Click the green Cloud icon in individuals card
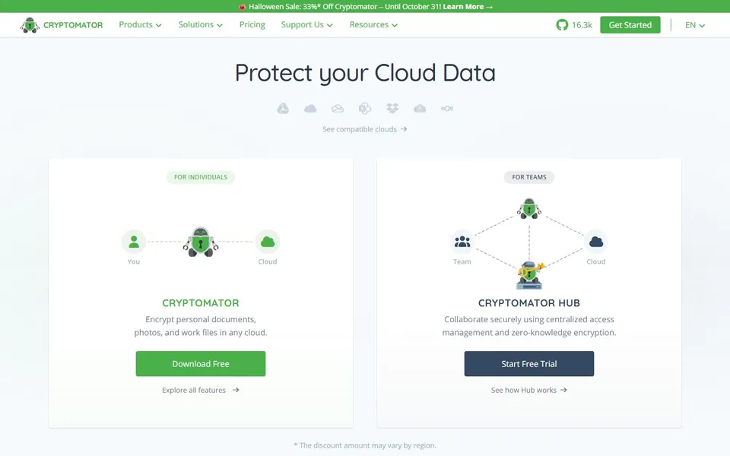 pyautogui.click(x=268, y=242)
